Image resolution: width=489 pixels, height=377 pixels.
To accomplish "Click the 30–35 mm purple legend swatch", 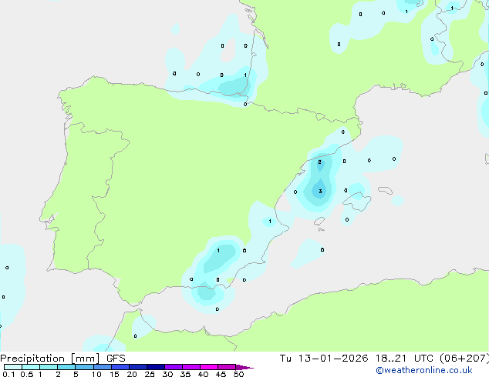I will tap(174, 367).
